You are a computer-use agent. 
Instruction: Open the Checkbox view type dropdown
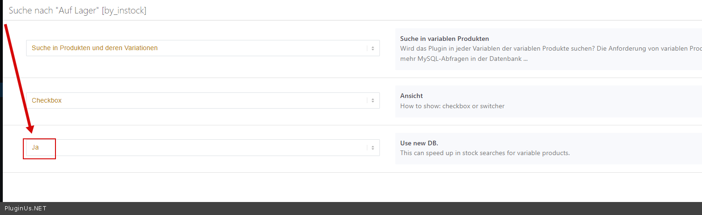203,101
